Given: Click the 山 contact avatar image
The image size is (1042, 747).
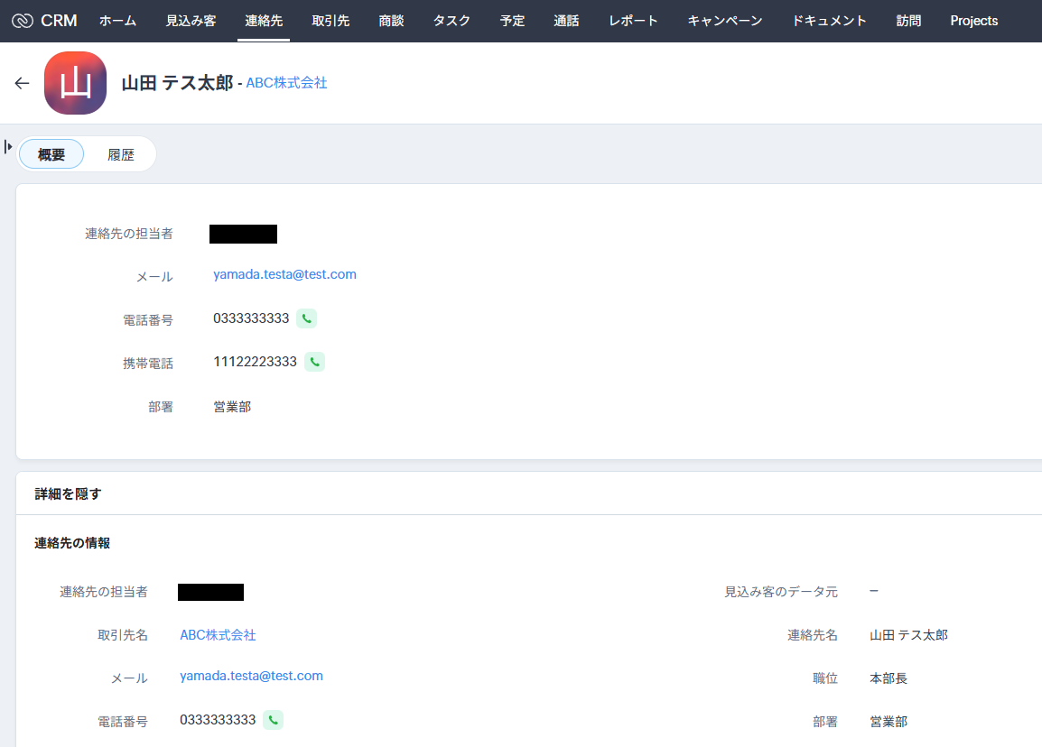Looking at the screenshot, I should tap(75, 83).
